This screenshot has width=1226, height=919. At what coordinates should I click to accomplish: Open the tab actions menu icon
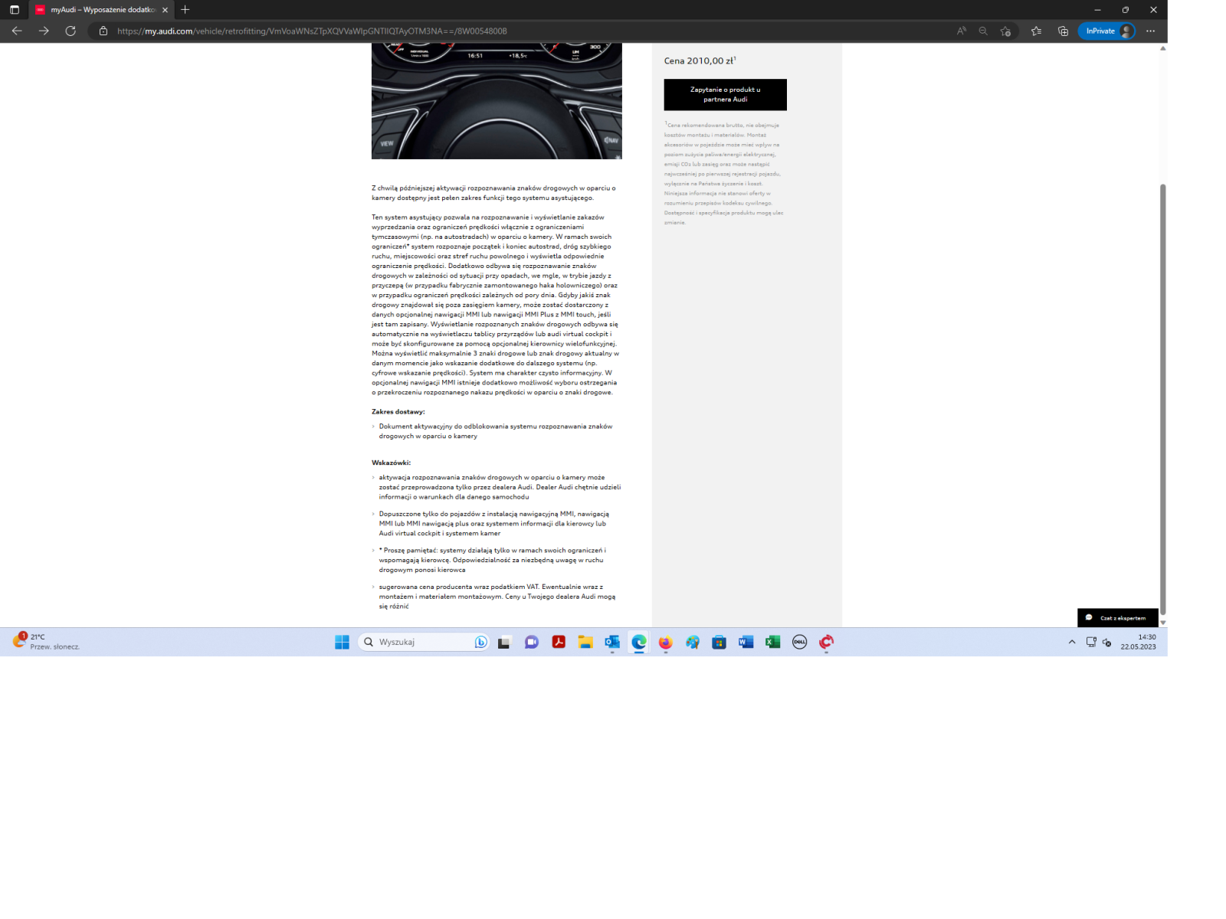click(x=14, y=10)
